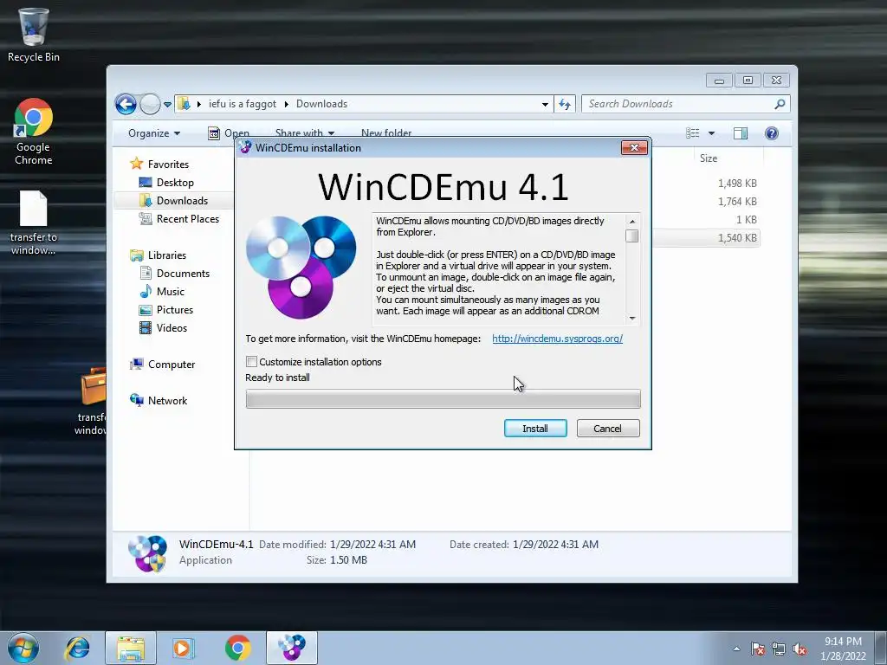Show hidden tray icons arrow

click(x=736, y=649)
